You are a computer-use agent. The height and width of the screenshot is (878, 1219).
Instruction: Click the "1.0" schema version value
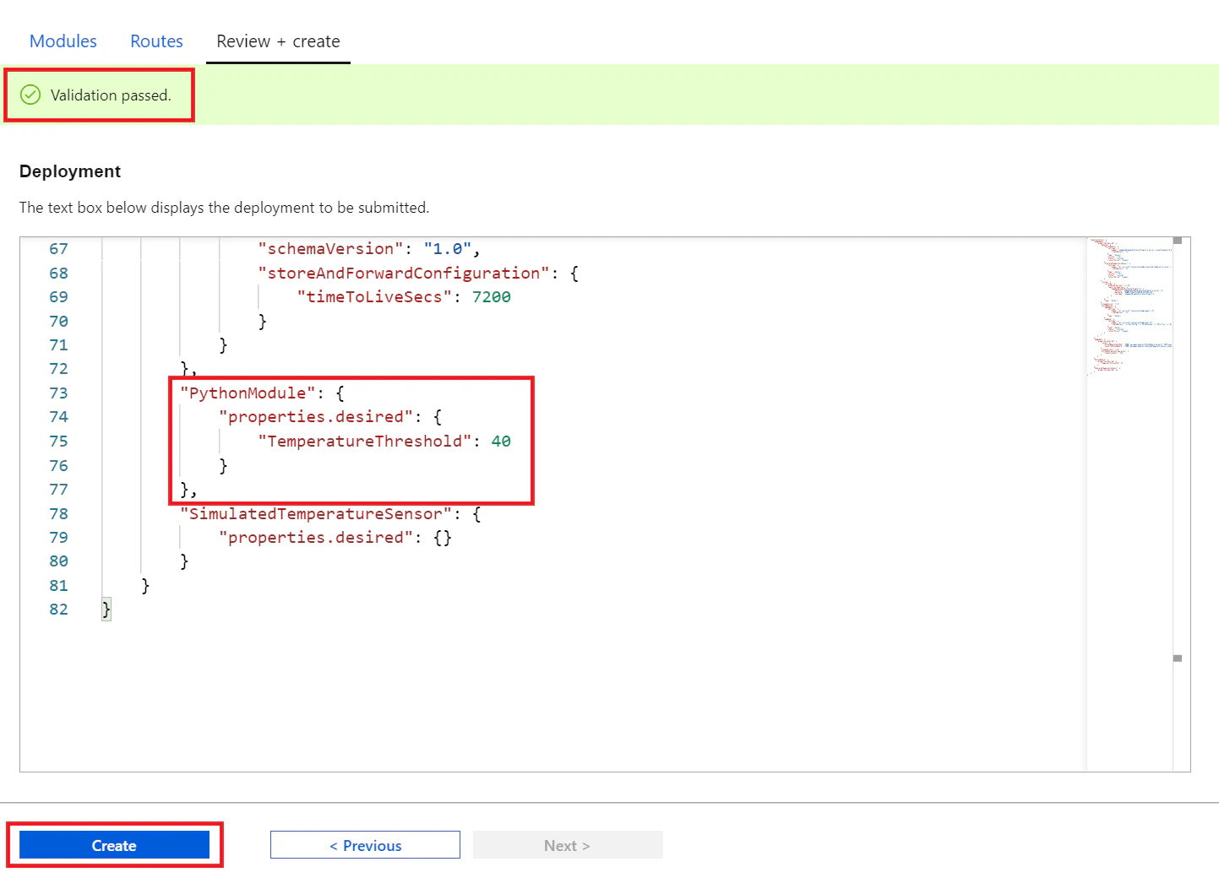[x=448, y=249]
